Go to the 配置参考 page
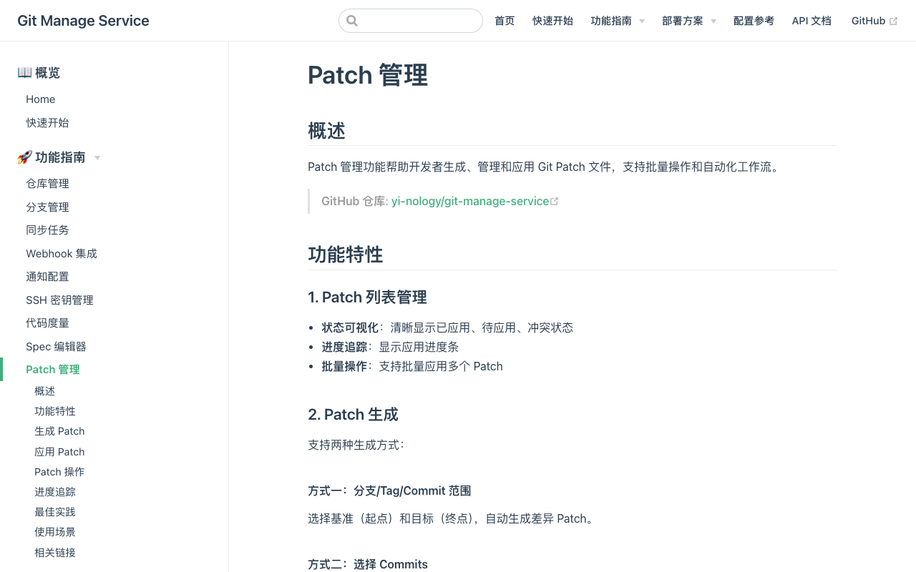 tap(754, 21)
